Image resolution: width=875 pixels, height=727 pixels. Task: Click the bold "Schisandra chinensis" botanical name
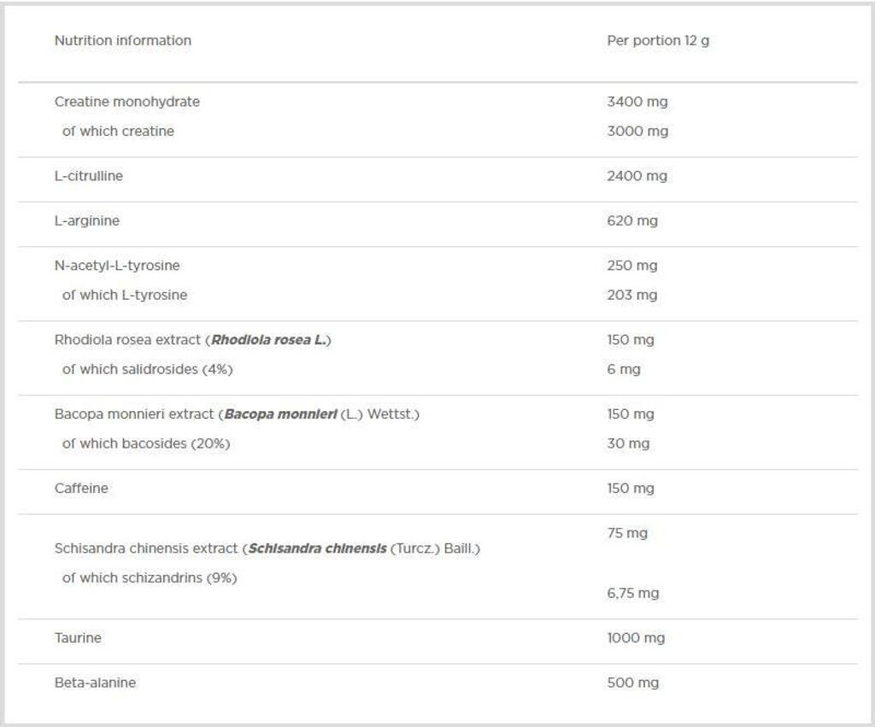coord(317,548)
